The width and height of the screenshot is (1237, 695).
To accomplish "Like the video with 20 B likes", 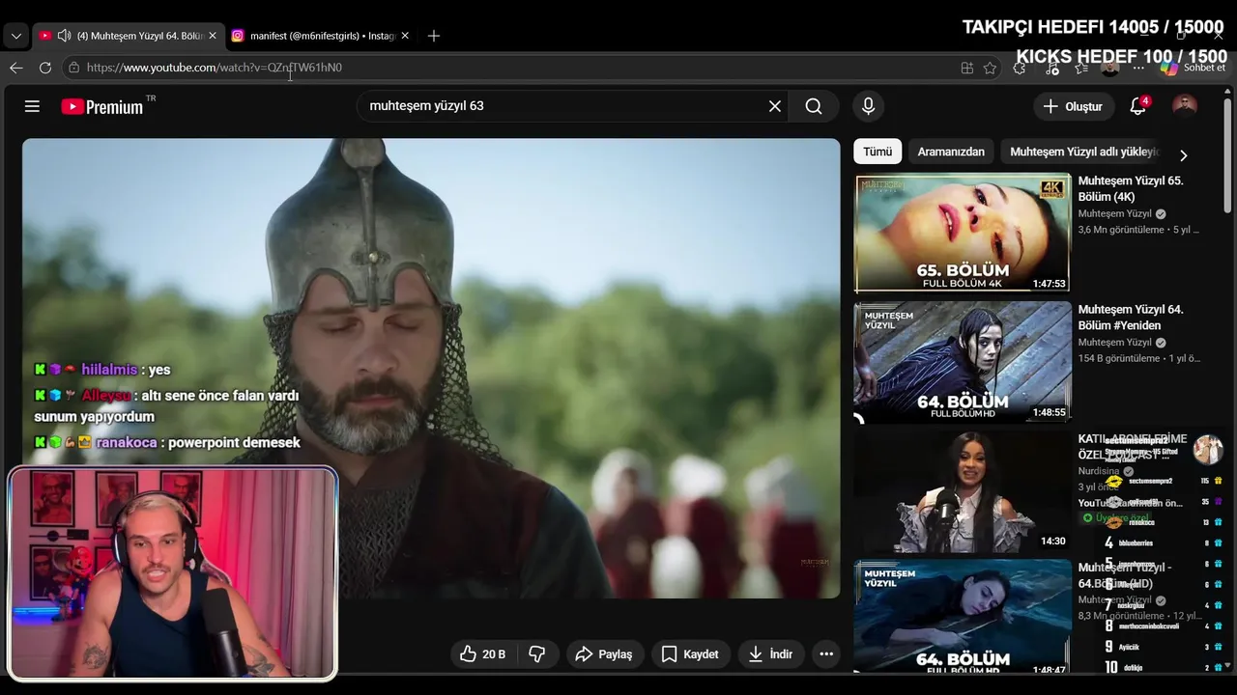I will click(x=482, y=654).
